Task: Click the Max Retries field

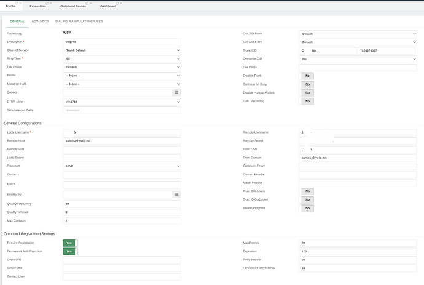Action: (358, 243)
